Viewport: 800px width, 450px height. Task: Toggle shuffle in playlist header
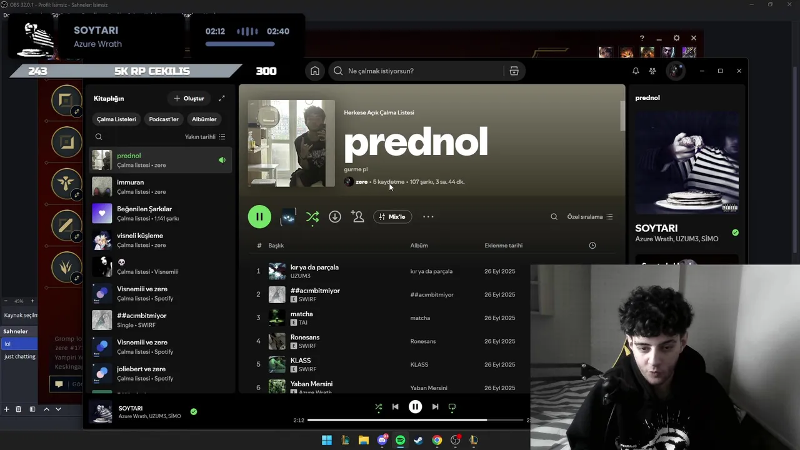(x=312, y=217)
